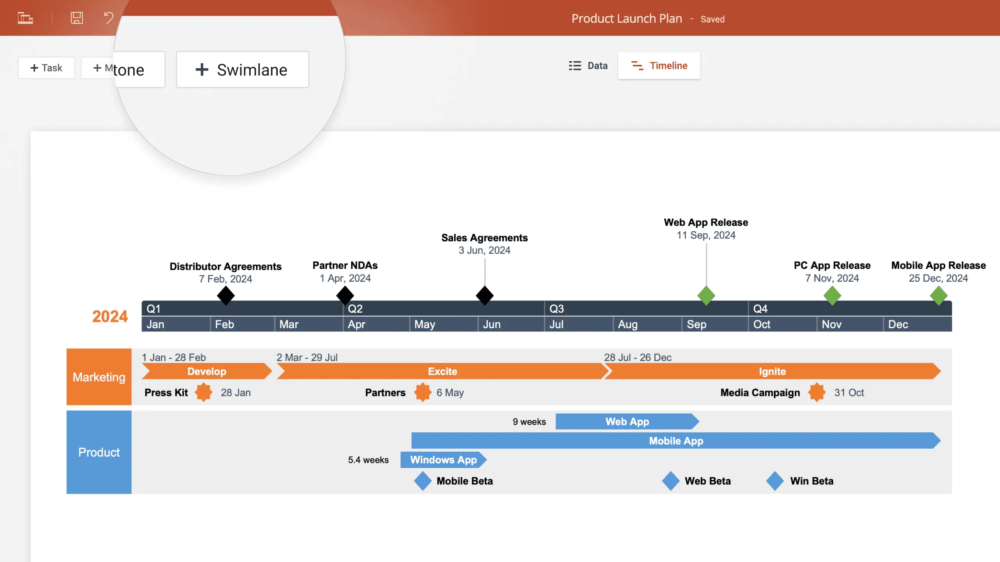Toggle the Mobile App Release milestone marker

[937, 296]
